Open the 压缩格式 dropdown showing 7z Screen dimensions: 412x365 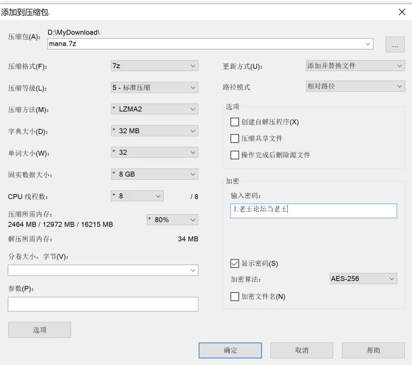click(x=154, y=66)
